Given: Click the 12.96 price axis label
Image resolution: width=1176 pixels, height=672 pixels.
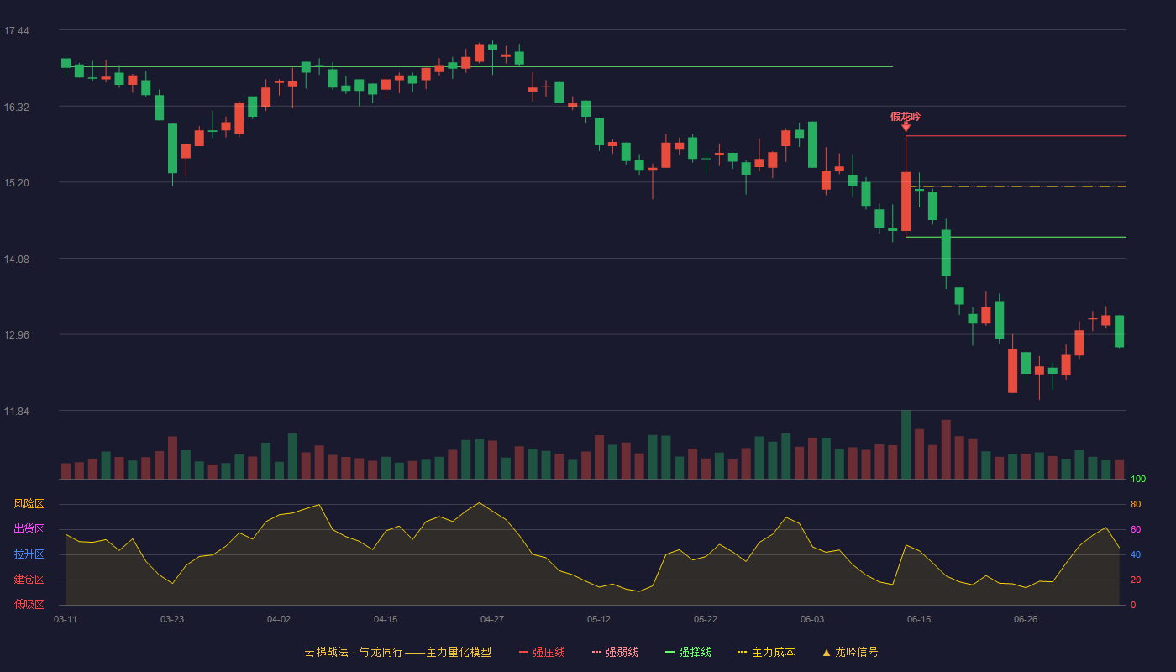Looking at the screenshot, I should click(16, 335).
